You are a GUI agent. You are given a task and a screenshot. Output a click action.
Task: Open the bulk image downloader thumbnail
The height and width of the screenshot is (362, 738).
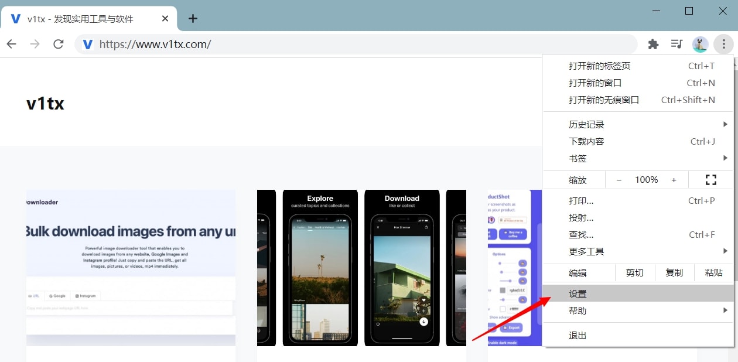[131, 268]
